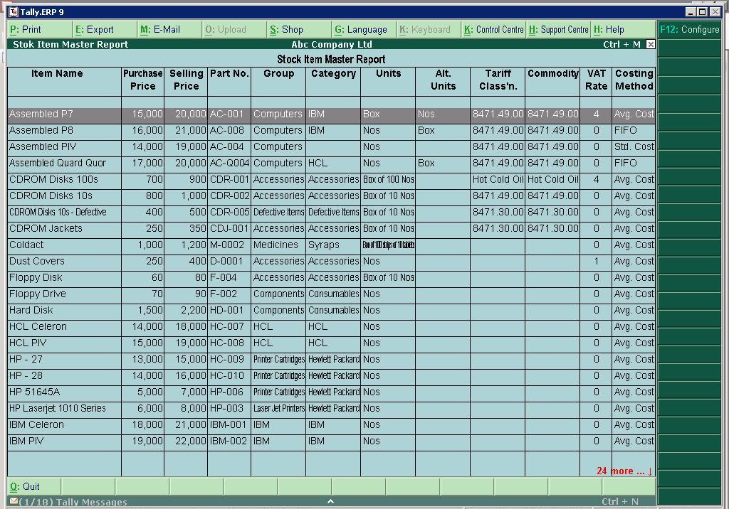The width and height of the screenshot is (729, 509).
Task: Open Control Centre from toolbar
Action: [493, 30]
